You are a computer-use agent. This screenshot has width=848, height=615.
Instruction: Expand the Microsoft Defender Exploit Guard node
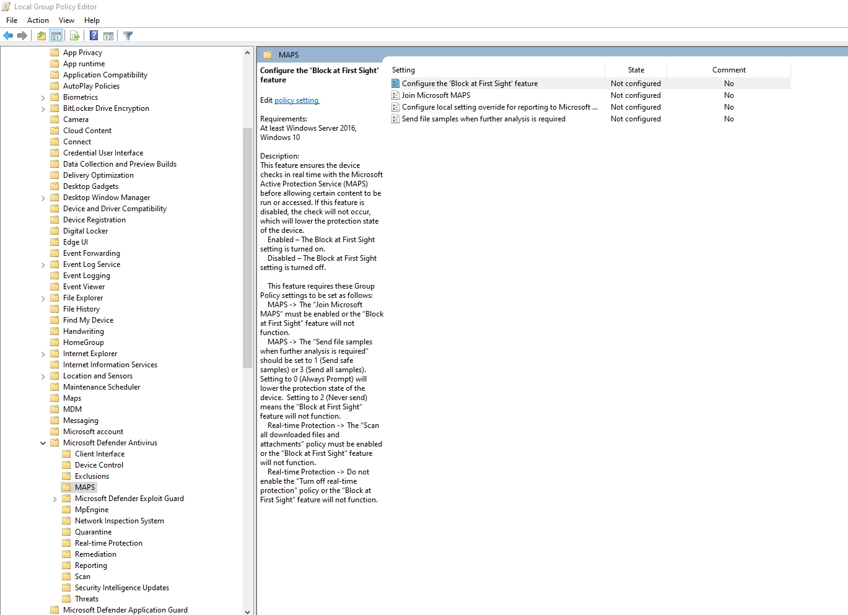tap(54, 498)
